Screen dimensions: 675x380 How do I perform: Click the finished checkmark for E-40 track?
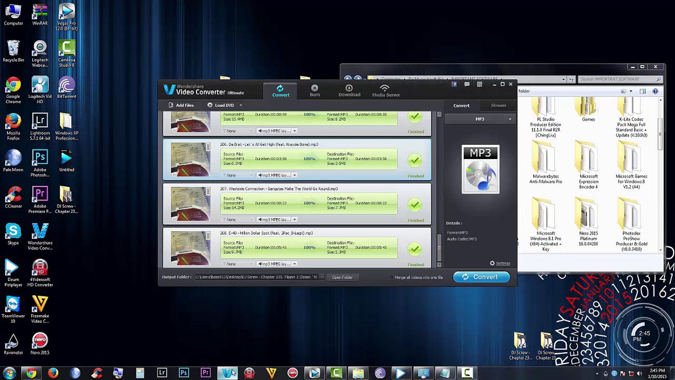pyautogui.click(x=415, y=249)
